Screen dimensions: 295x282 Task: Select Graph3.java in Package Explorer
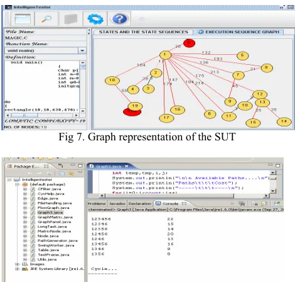click(50, 212)
